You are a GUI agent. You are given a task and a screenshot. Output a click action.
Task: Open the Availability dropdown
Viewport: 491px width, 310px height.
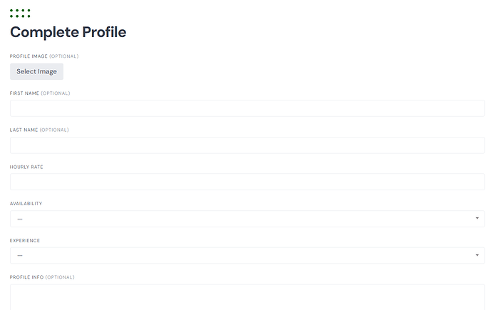[x=247, y=219]
